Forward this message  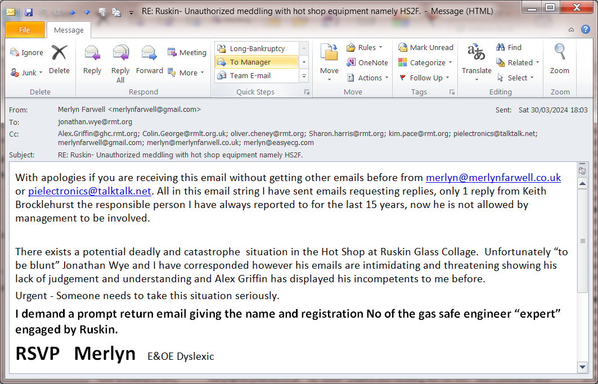[150, 60]
